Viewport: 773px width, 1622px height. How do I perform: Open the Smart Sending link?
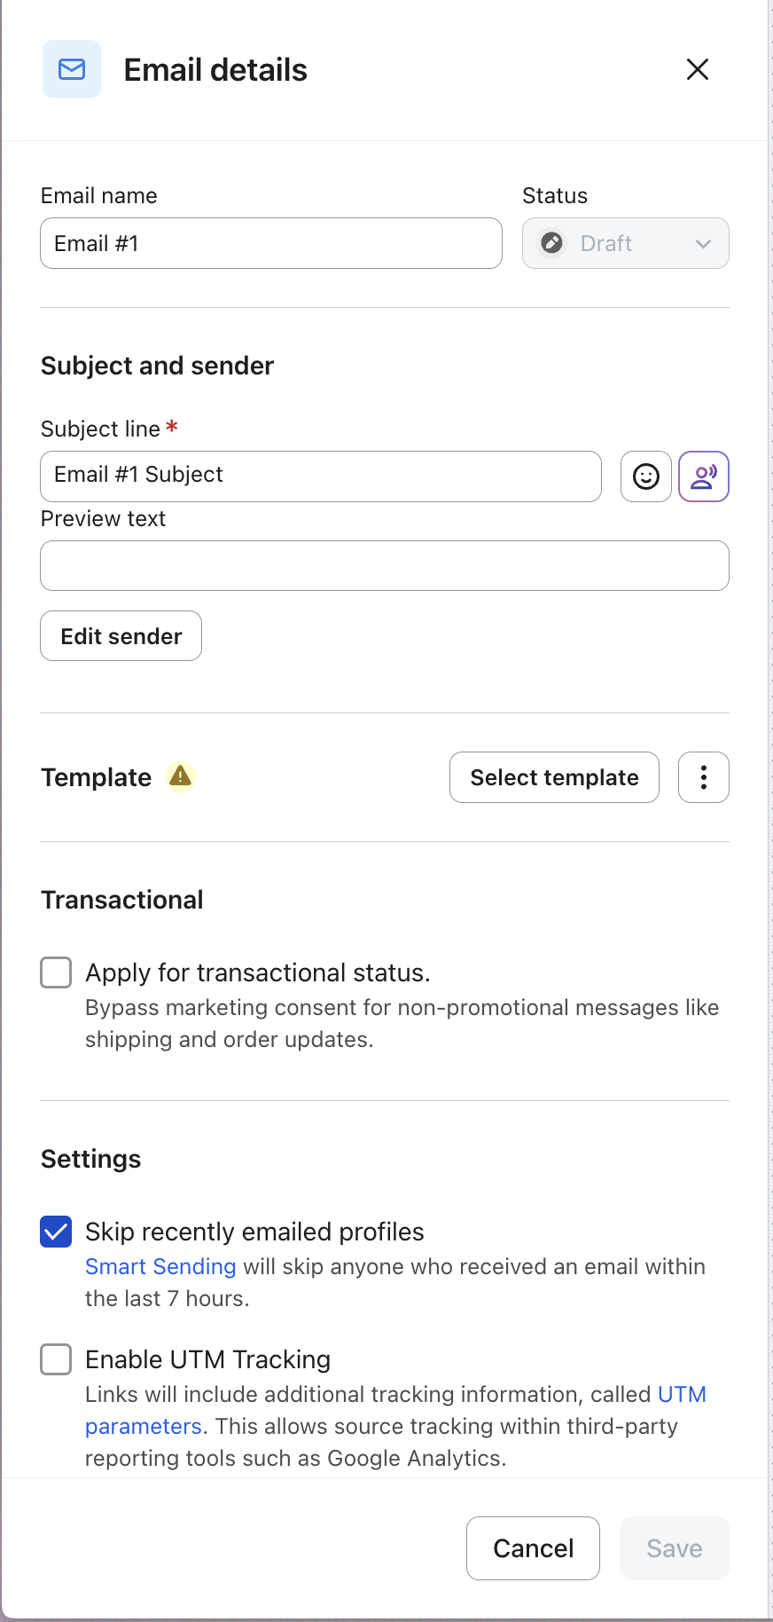tap(160, 1266)
